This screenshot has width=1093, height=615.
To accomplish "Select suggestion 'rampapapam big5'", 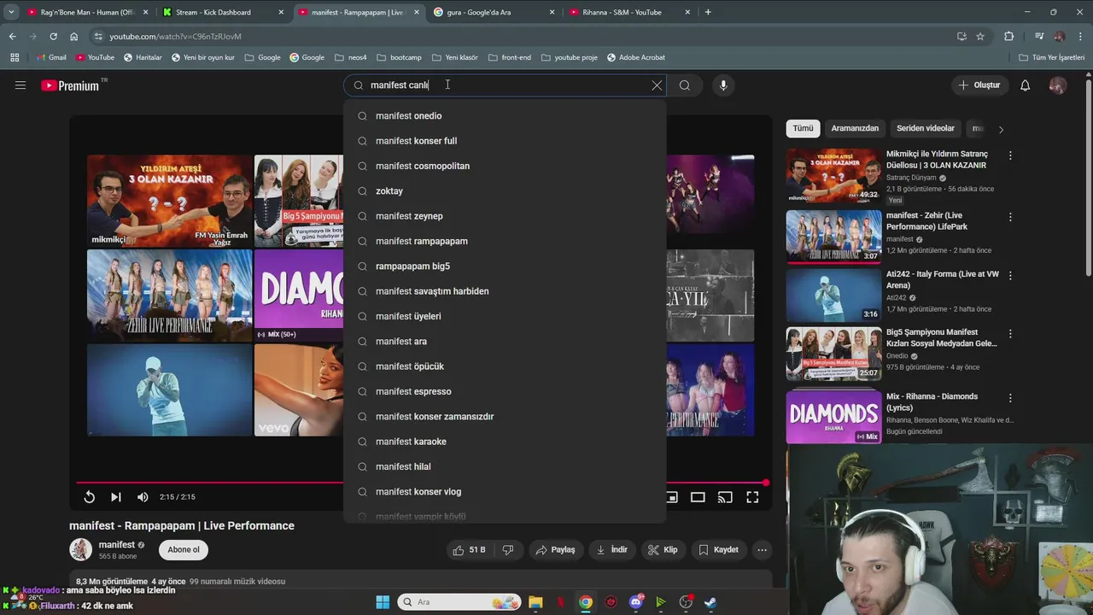I will point(505,266).
